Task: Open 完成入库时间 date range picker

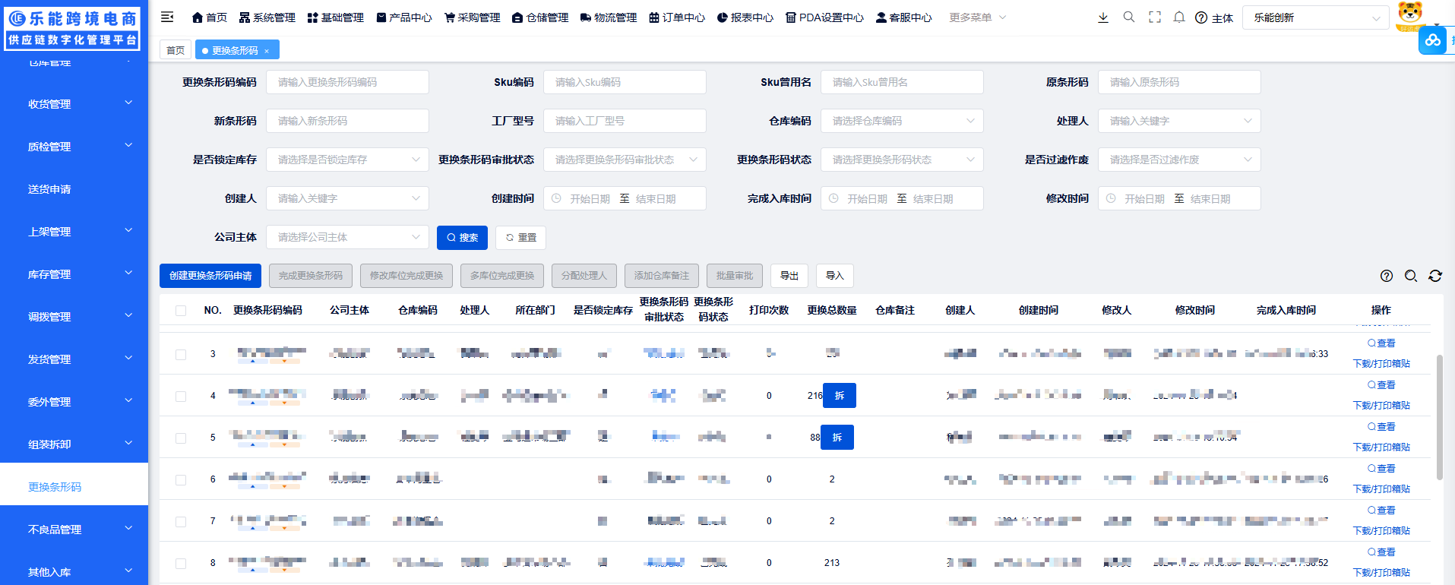Action: tap(902, 198)
